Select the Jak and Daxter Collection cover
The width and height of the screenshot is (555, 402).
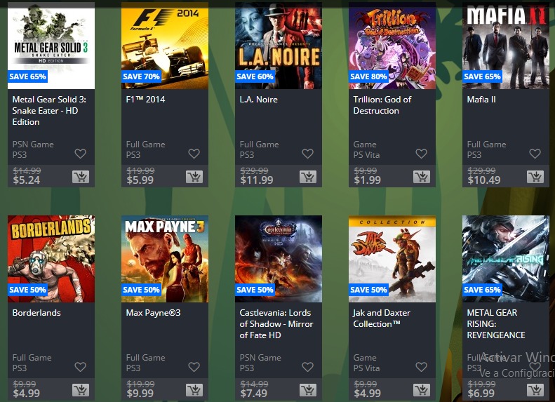click(392, 259)
